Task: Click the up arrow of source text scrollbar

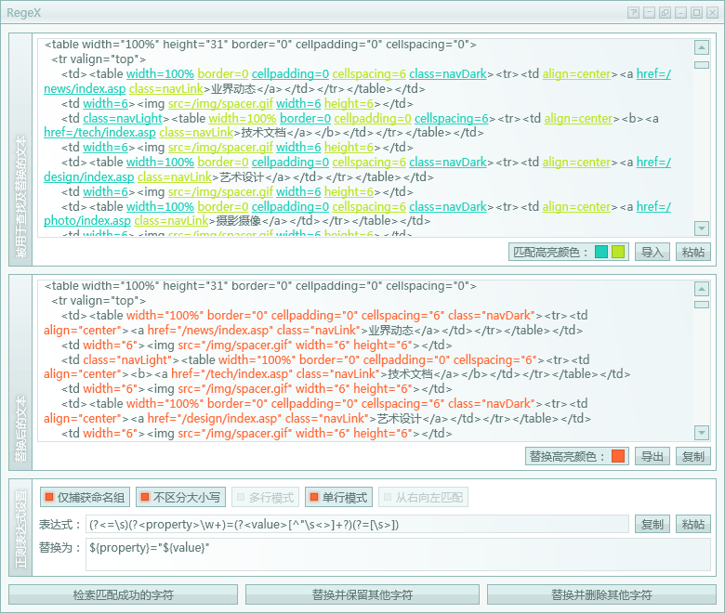Action: click(702, 47)
